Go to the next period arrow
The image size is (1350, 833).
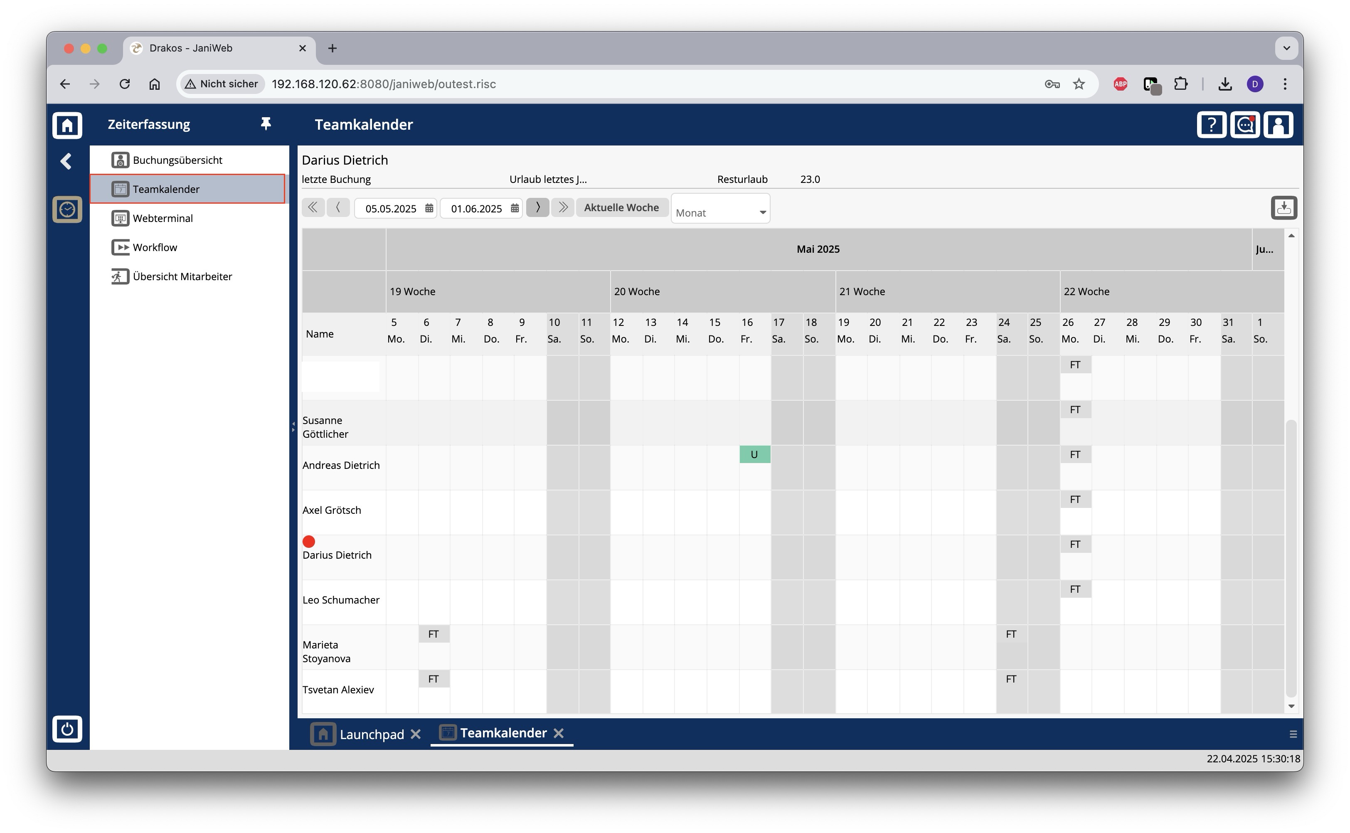point(537,208)
